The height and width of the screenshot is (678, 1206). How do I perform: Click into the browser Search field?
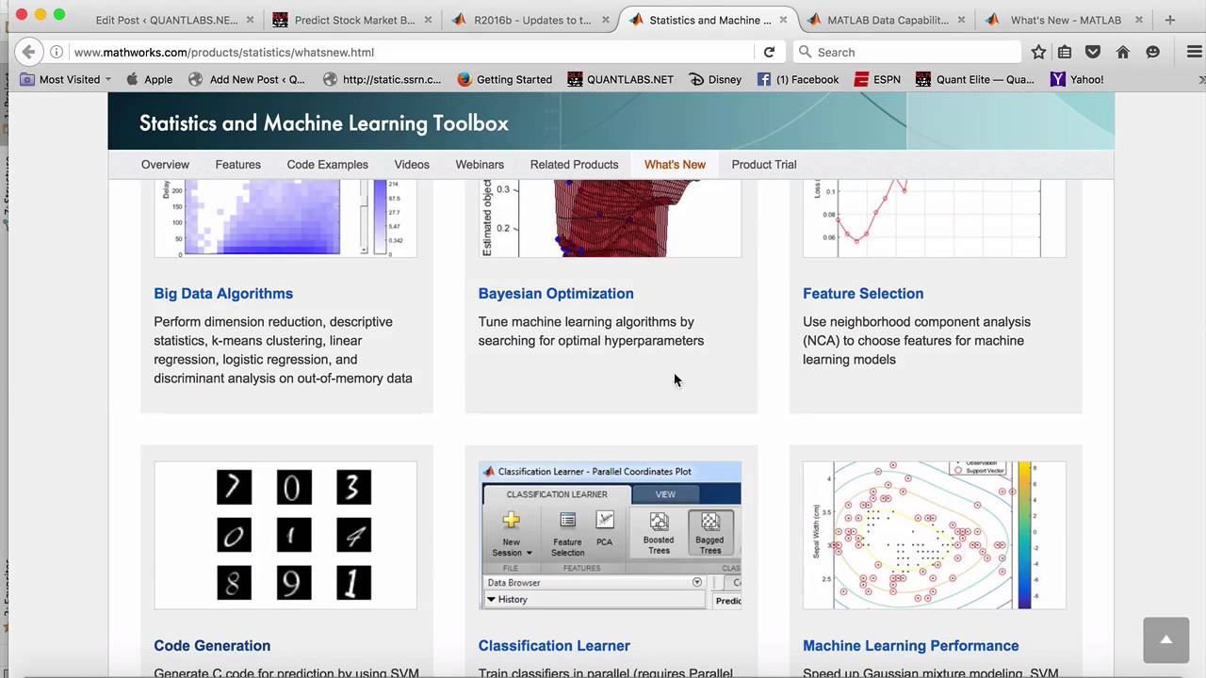pos(904,53)
